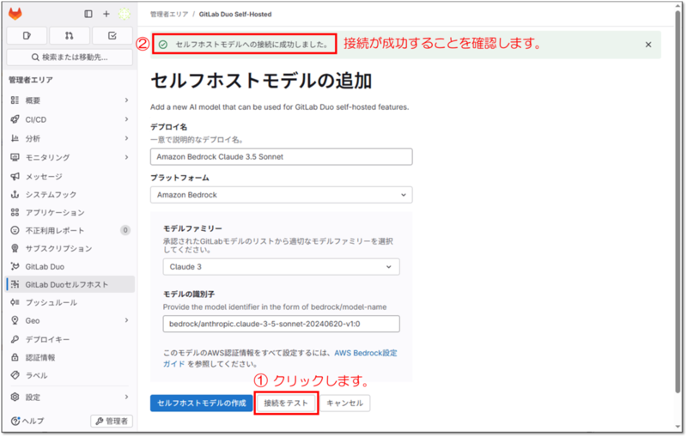This screenshot has height=437, width=687.
Task: Click the デプロイキー key icon
Action: click(x=15, y=339)
